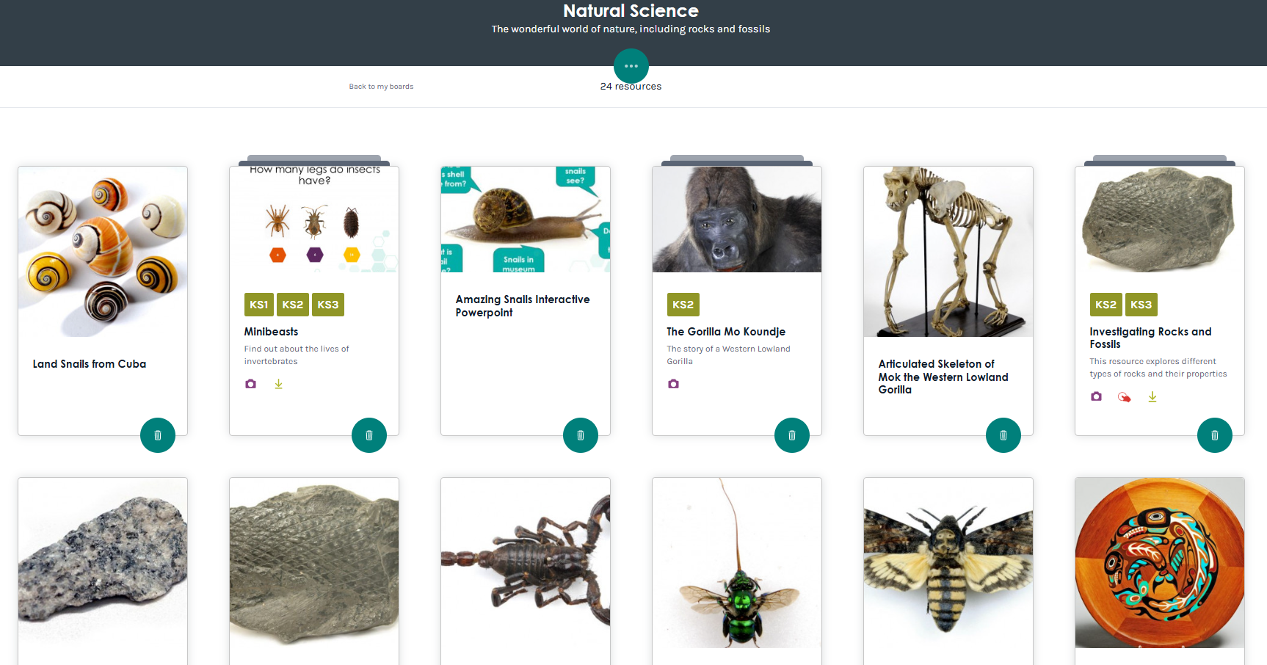Click the snail powerpoint thumbnail
The width and height of the screenshot is (1267, 665).
click(x=526, y=219)
